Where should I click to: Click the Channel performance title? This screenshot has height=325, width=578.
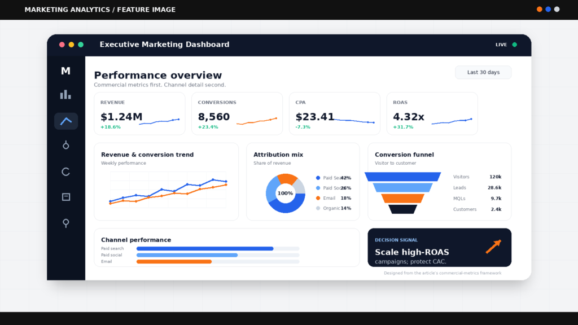(x=136, y=240)
